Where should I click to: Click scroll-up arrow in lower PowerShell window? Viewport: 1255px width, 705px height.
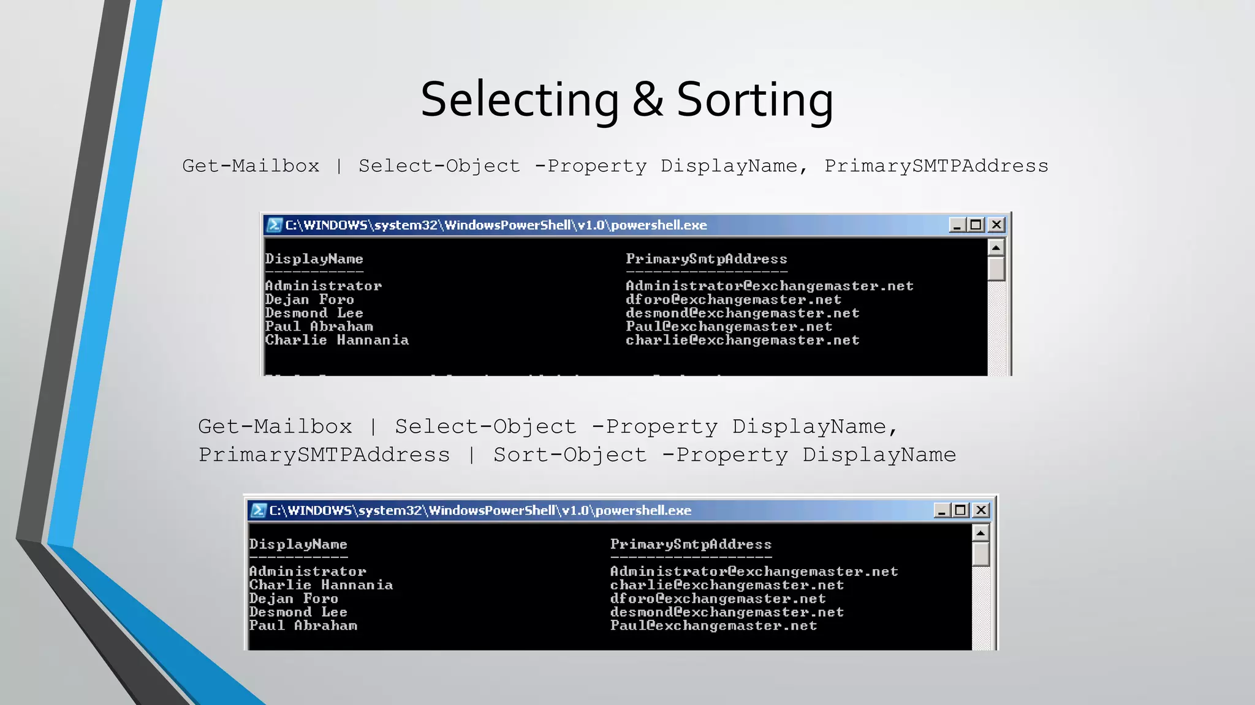[x=980, y=533]
